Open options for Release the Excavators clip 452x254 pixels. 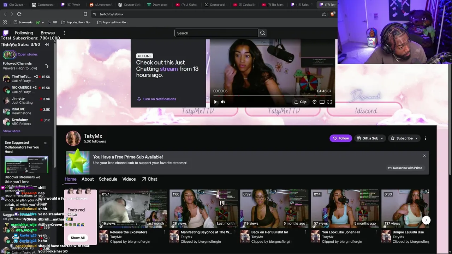point(164,232)
